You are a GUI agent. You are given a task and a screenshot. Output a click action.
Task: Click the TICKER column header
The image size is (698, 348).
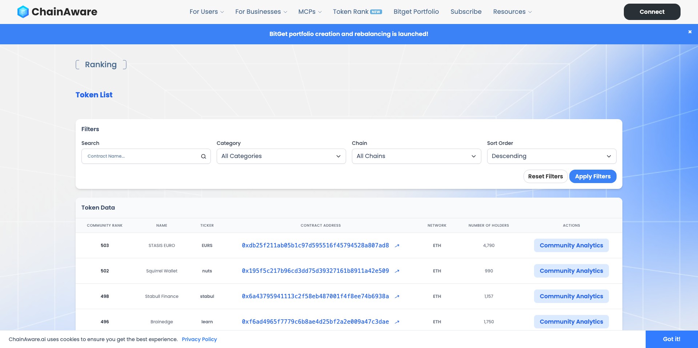pyautogui.click(x=207, y=226)
